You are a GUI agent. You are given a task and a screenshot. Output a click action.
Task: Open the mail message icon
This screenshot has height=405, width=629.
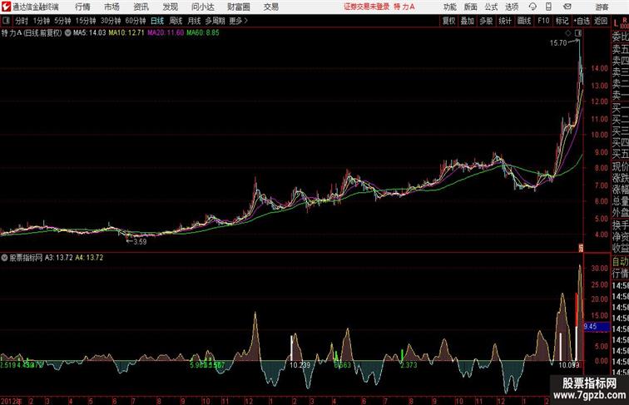click(x=567, y=7)
